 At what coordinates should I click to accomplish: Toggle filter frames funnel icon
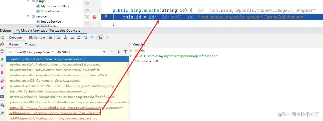pos(125,52)
